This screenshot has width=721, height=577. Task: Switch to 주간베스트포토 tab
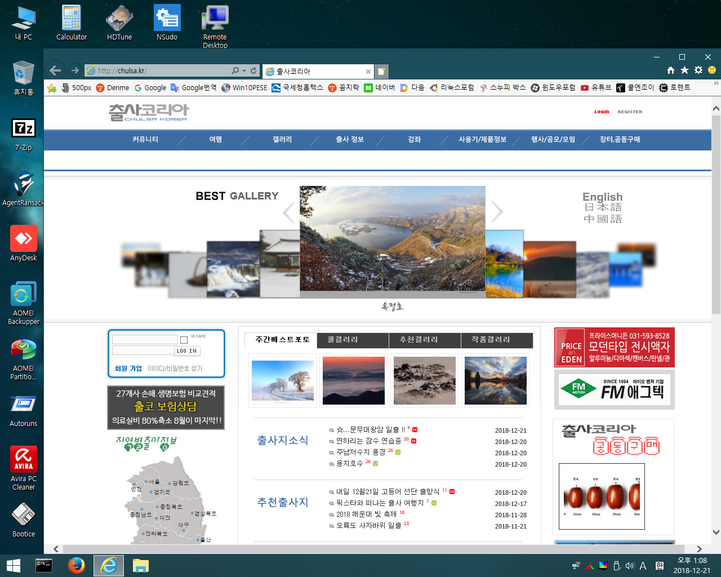click(x=282, y=340)
